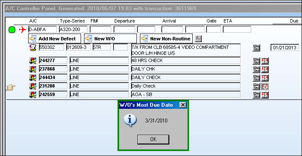The width and height of the screenshot is (302, 156).
Task: Select work order number 244277
Action: (53, 60)
